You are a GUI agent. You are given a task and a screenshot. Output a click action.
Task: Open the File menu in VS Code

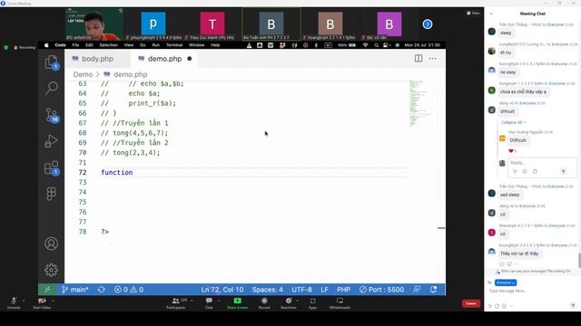tap(75, 45)
